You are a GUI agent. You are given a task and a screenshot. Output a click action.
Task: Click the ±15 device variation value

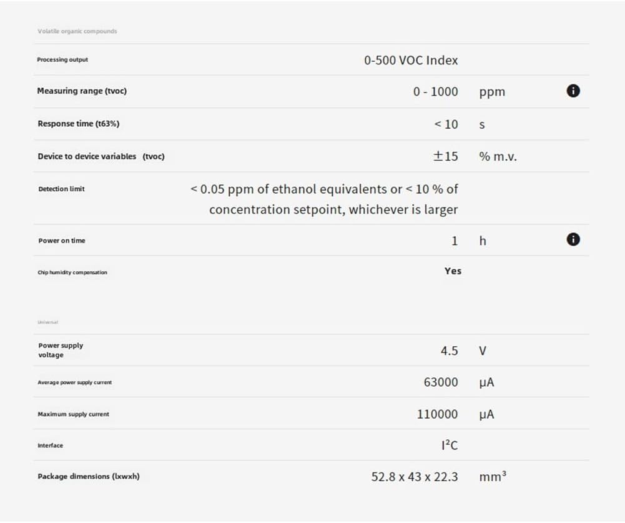tap(445, 156)
